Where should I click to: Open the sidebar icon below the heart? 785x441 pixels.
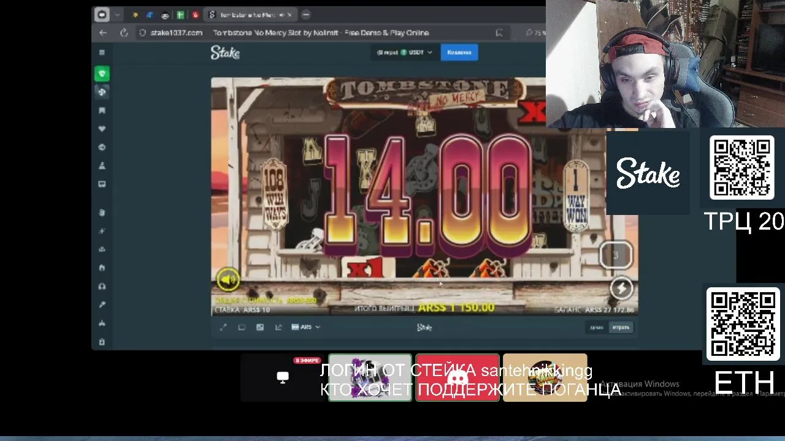coord(102,147)
